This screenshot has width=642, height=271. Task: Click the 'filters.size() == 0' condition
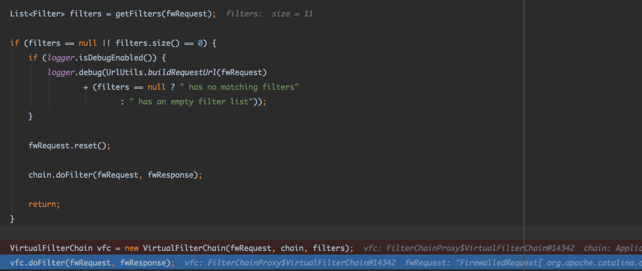click(x=159, y=43)
